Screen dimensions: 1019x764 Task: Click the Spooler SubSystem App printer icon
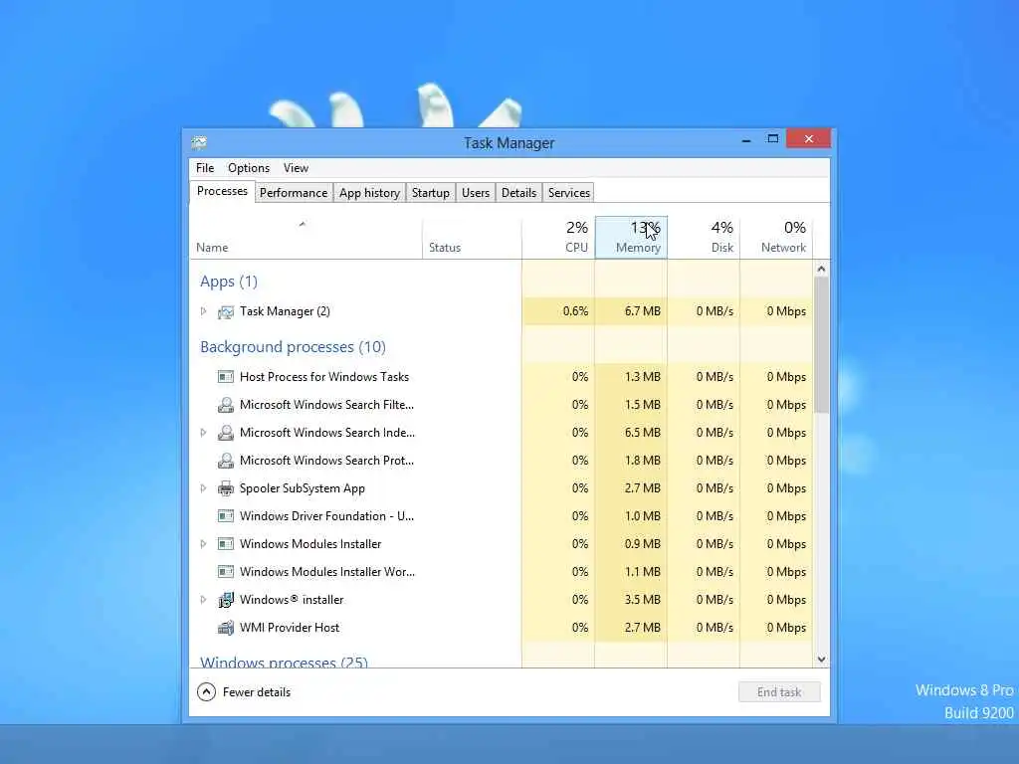point(226,488)
